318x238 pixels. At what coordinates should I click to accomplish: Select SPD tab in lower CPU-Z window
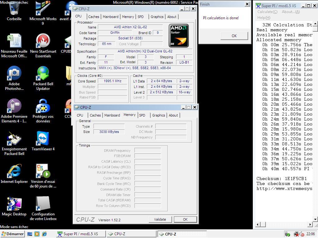click(142, 115)
